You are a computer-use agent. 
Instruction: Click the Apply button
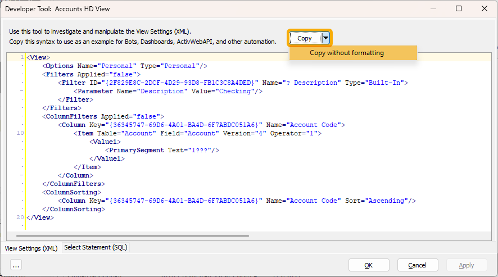click(x=467, y=265)
